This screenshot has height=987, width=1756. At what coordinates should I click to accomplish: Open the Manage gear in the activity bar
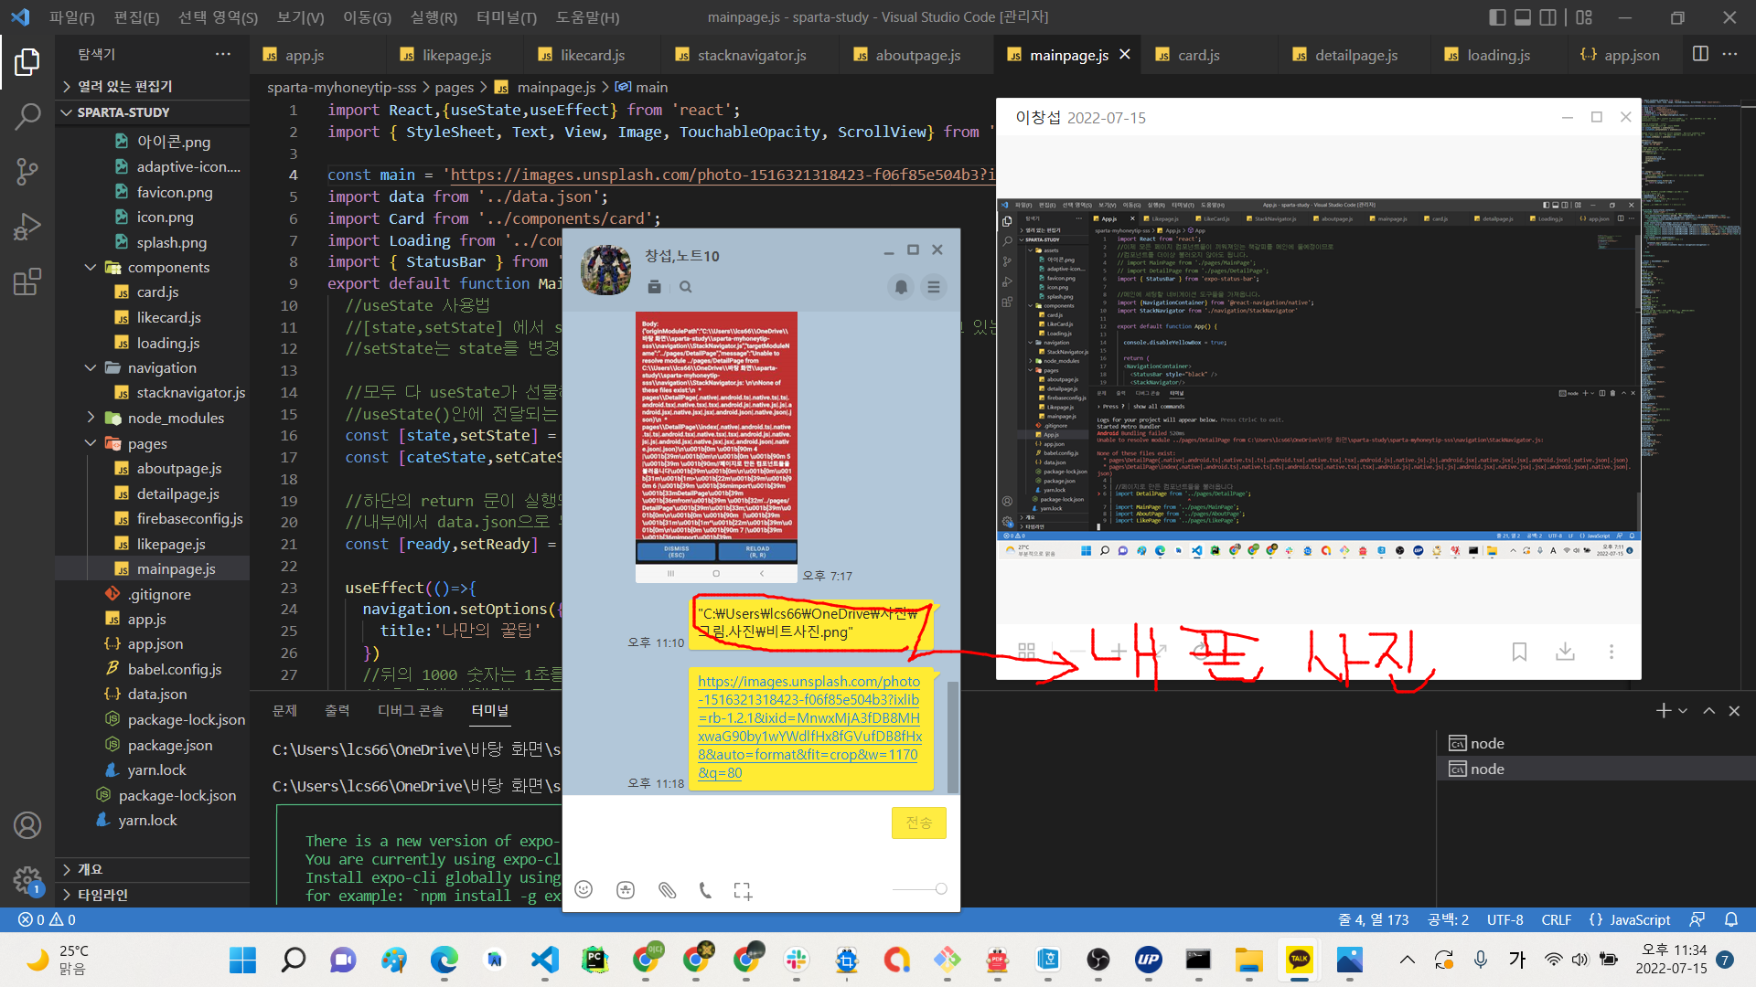[27, 880]
